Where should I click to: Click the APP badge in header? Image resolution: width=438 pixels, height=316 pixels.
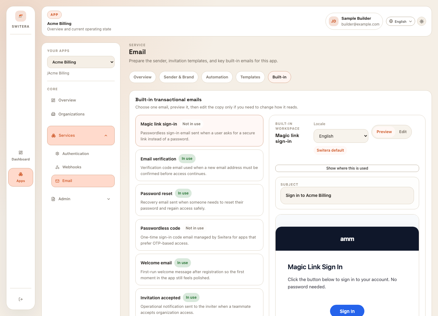point(54,15)
